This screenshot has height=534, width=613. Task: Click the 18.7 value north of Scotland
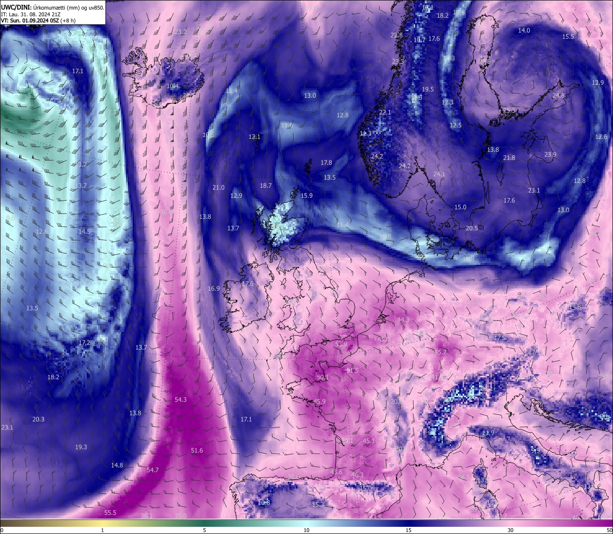point(266,185)
